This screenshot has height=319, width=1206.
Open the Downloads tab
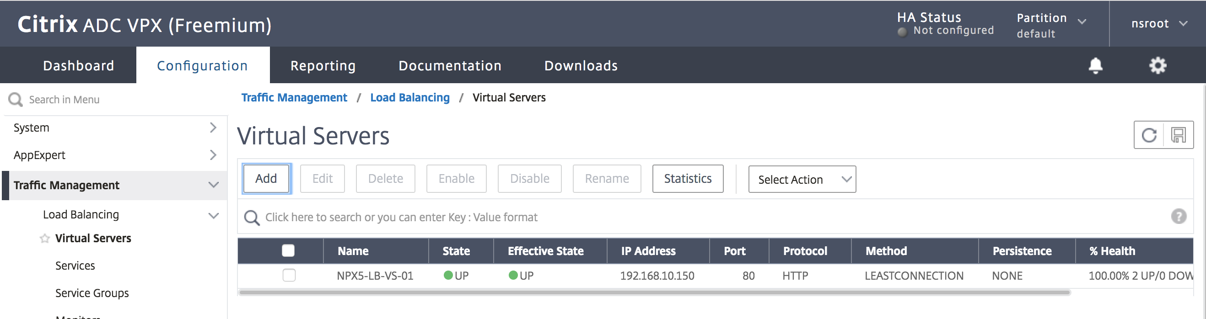tap(581, 65)
